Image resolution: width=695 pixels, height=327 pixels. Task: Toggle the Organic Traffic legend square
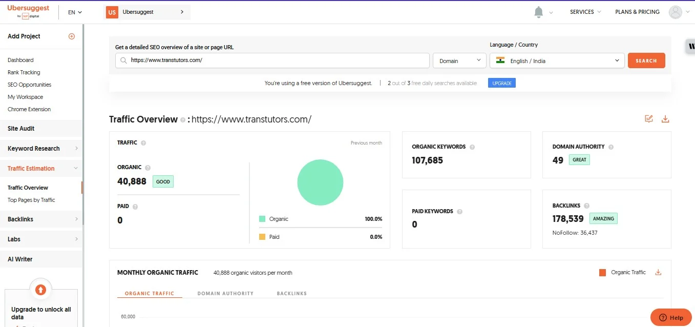(602, 273)
